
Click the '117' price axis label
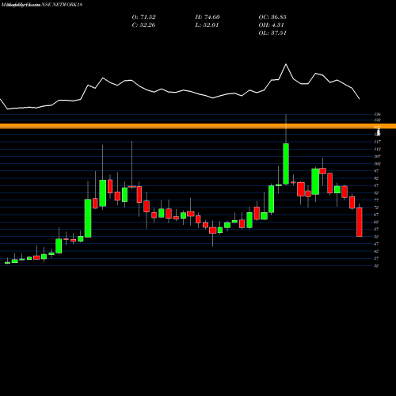tap(377, 142)
